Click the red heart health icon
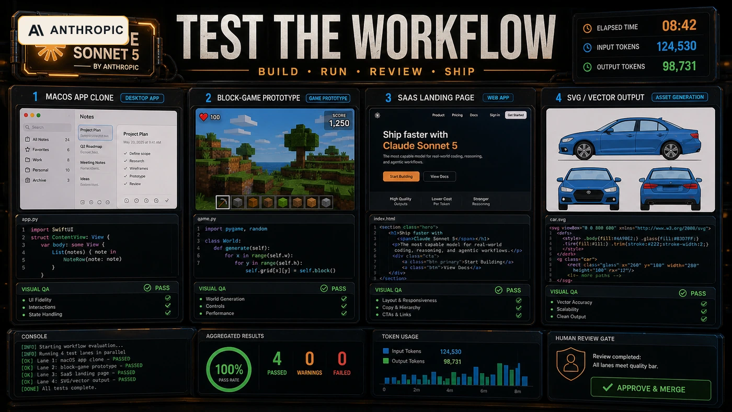The image size is (732, 412). click(203, 117)
